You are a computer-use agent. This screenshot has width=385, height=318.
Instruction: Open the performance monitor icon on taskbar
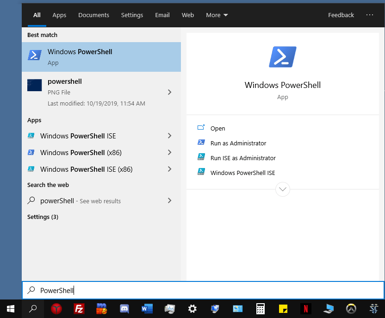click(x=170, y=309)
